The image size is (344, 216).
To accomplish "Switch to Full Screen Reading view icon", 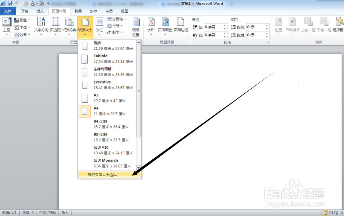I will coord(331,213).
